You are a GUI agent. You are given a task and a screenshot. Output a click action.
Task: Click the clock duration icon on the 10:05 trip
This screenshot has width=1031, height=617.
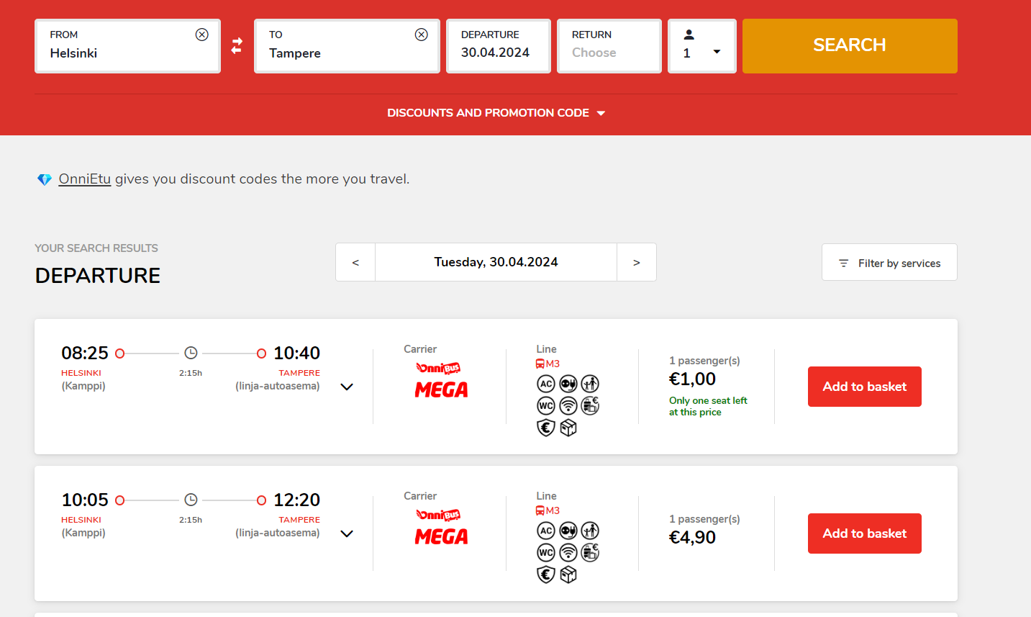[191, 500]
